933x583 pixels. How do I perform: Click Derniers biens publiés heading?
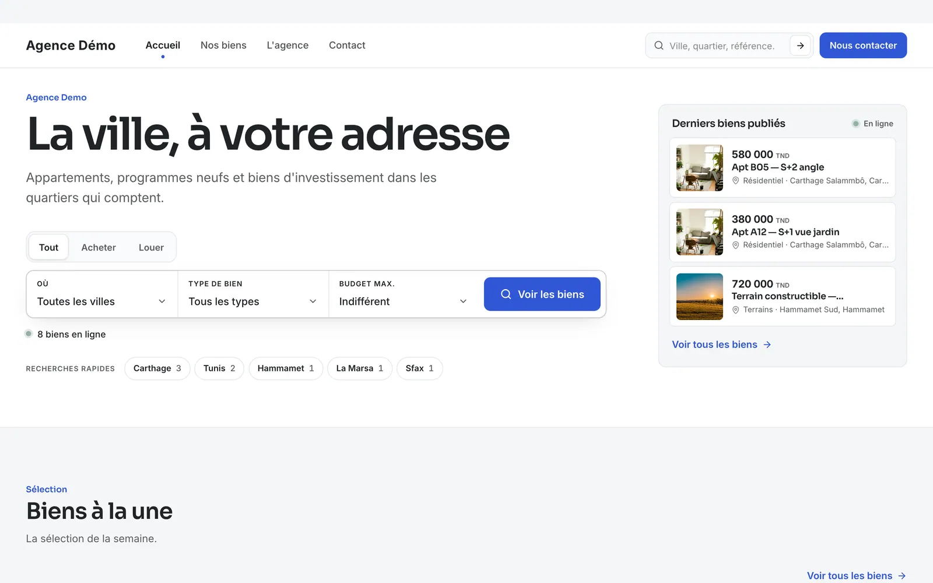728,124
